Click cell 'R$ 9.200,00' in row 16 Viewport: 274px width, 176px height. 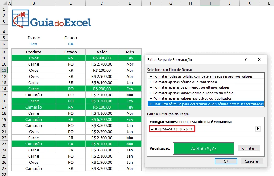[102, 101]
